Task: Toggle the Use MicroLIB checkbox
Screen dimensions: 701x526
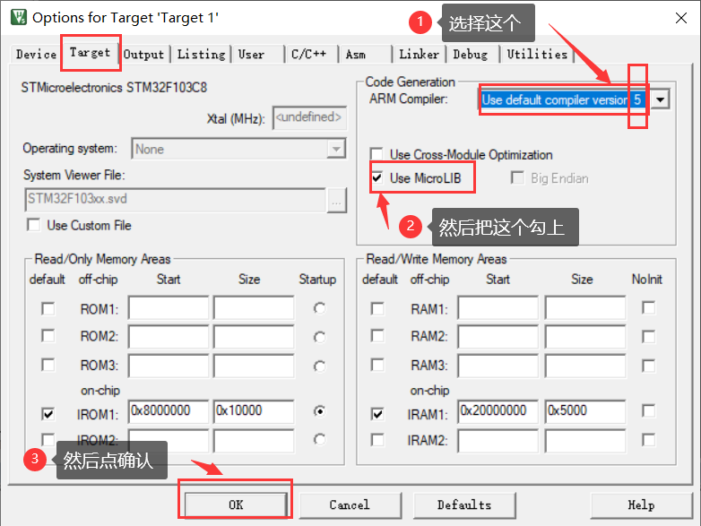Action: click(376, 177)
